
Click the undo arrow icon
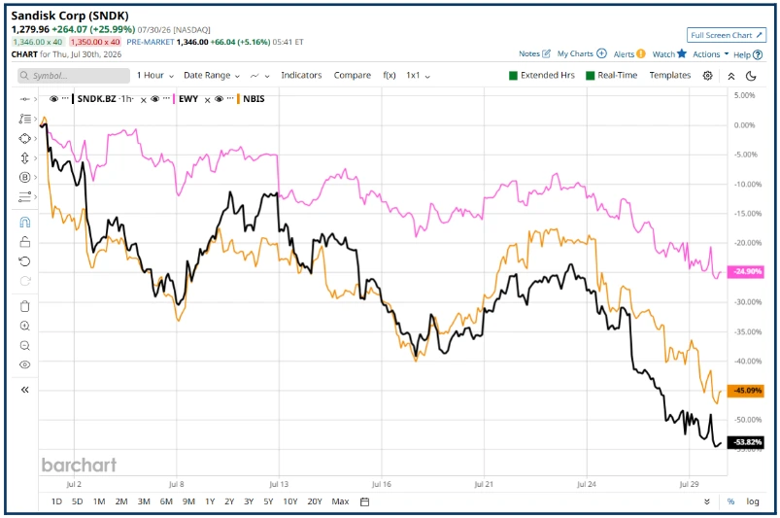[x=25, y=261]
